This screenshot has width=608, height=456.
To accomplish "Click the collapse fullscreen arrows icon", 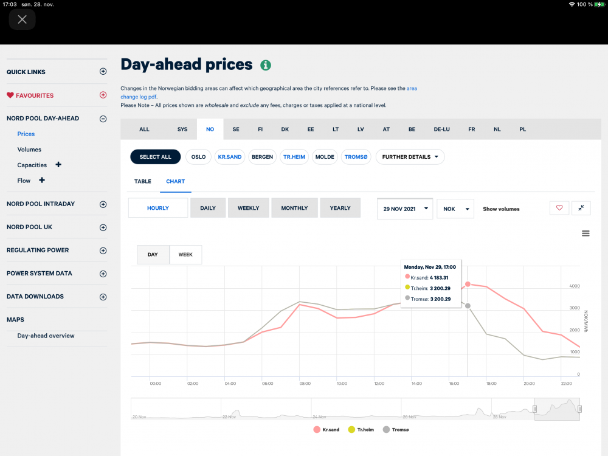I will (581, 208).
